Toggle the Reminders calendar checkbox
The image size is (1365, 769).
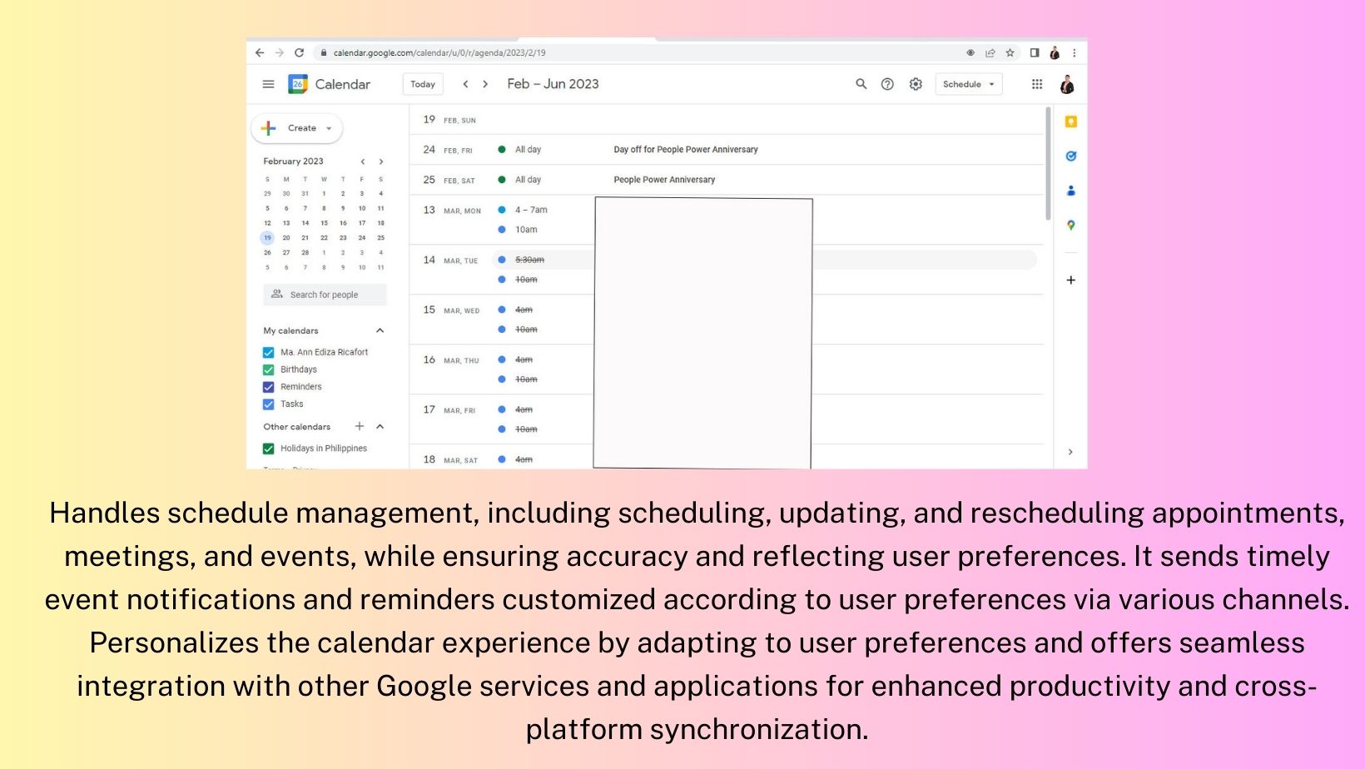269,387
